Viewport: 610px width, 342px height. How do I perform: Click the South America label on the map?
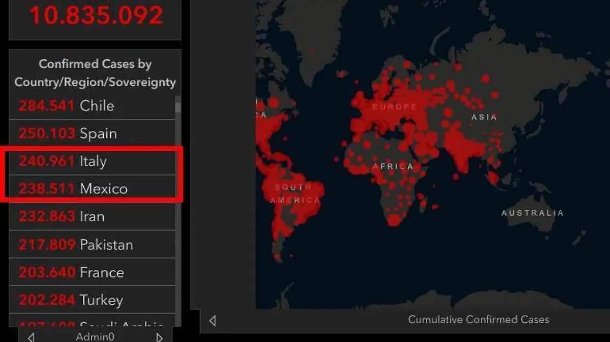point(295,194)
